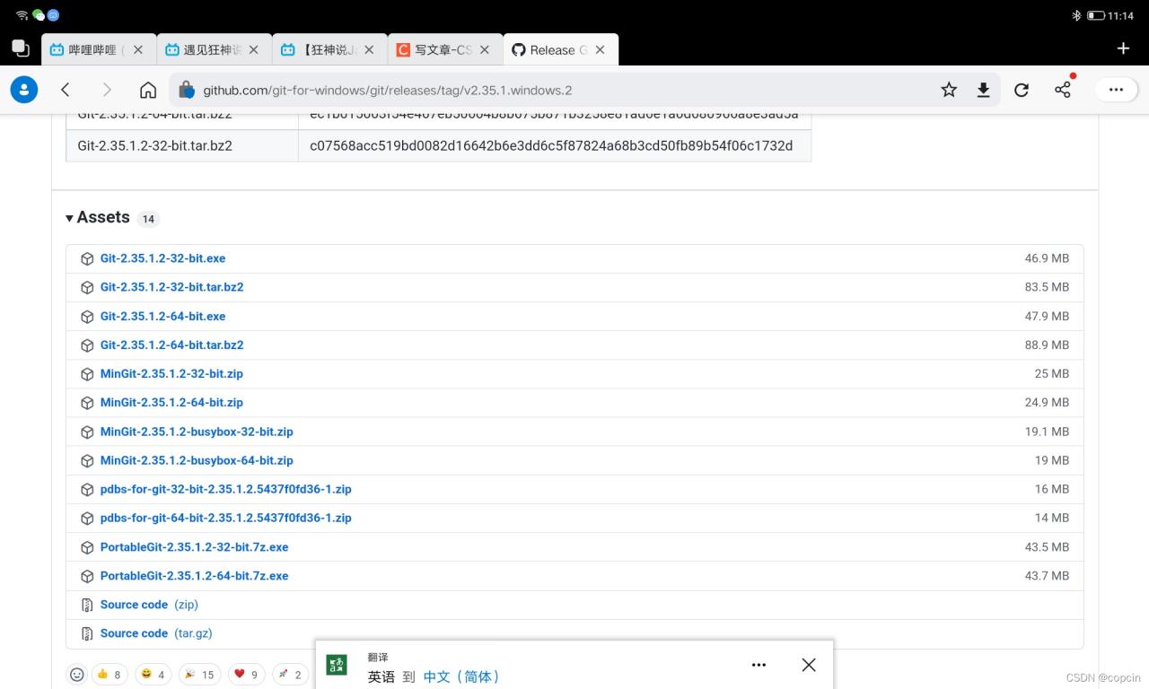Switch to the 遇见狂神说 tab
The height and width of the screenshot is (689, 1149).
point(214,50)
